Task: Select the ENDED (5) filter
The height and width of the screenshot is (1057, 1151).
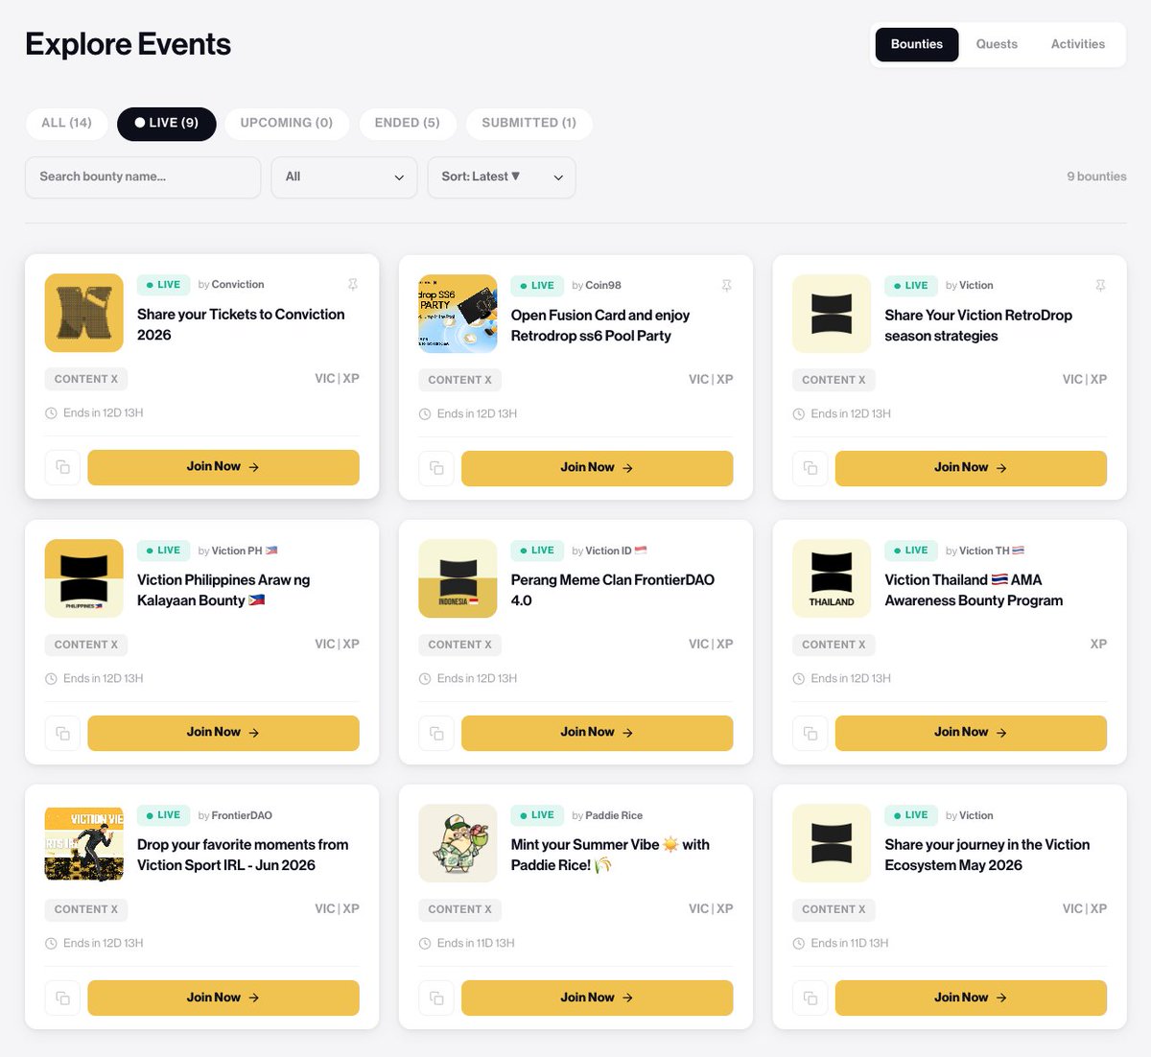Action: 408,123
